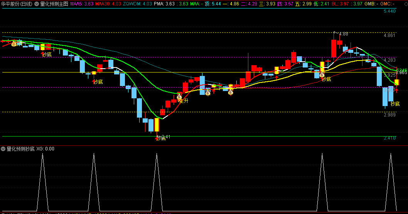Click the rightmost 抄底 label near 2.989
The width and height of the screenshot is (408, 214).
tap(395, 104)
